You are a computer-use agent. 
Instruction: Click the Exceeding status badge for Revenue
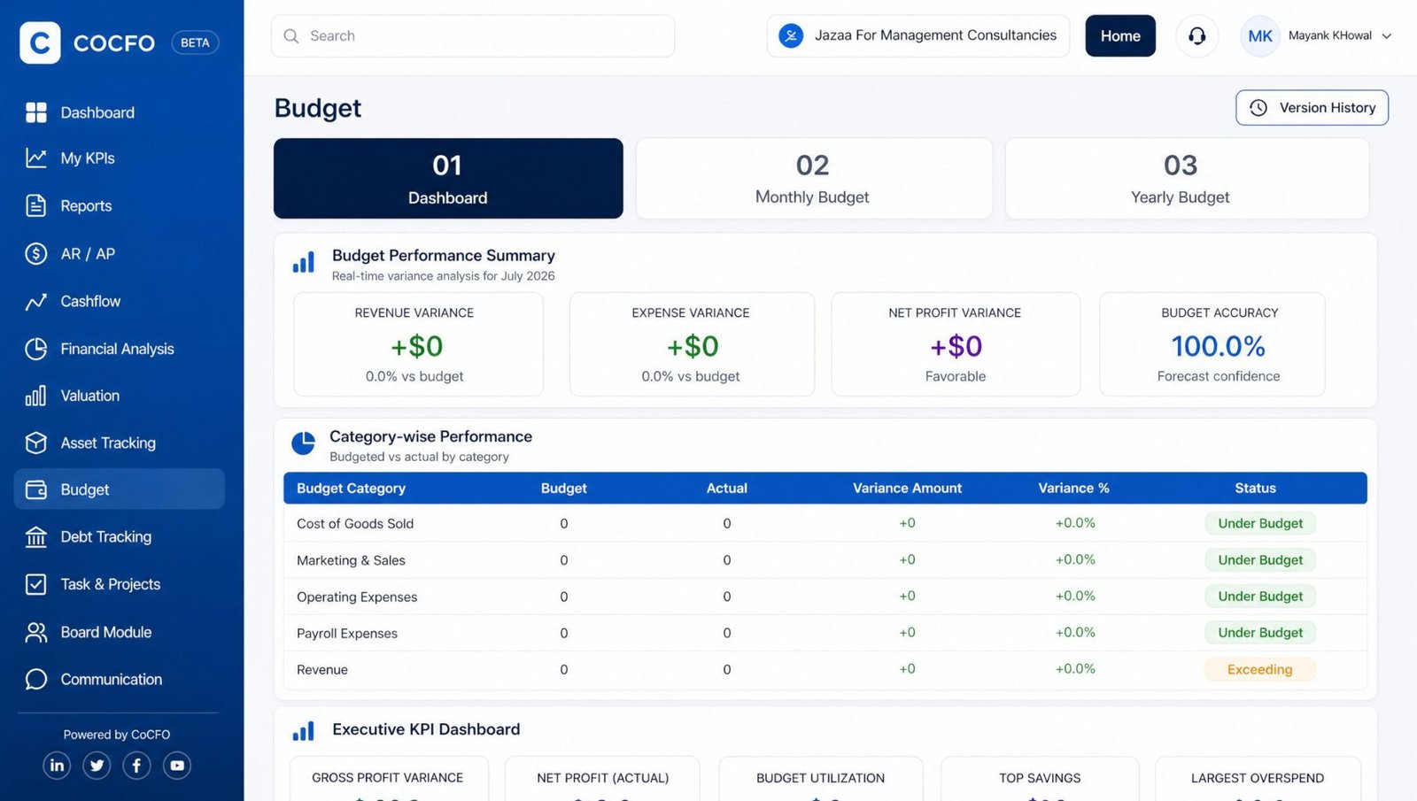[1259, 670]
